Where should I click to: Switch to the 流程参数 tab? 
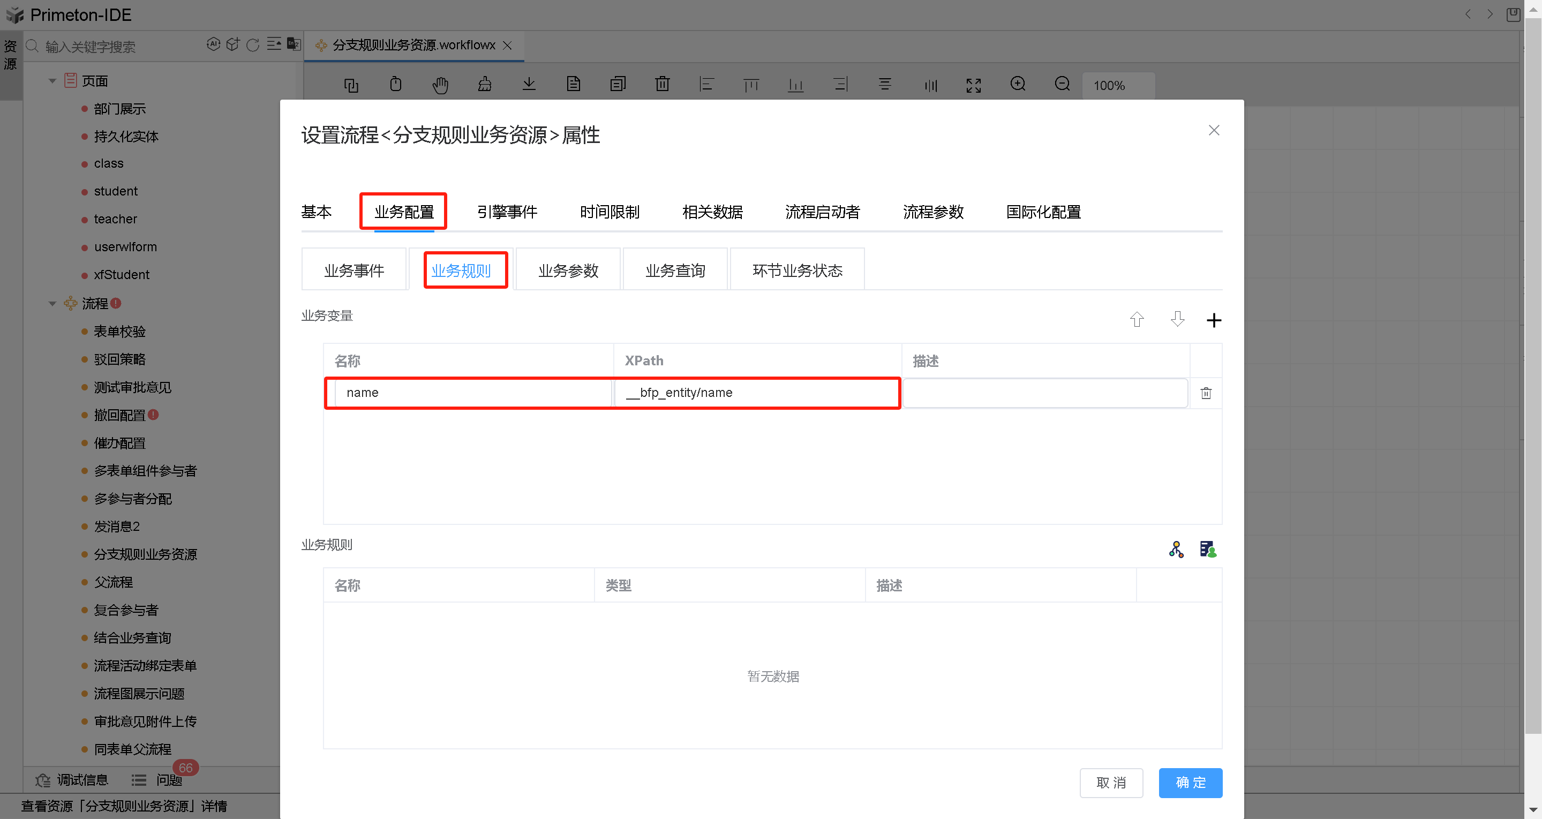coord(932,212)
